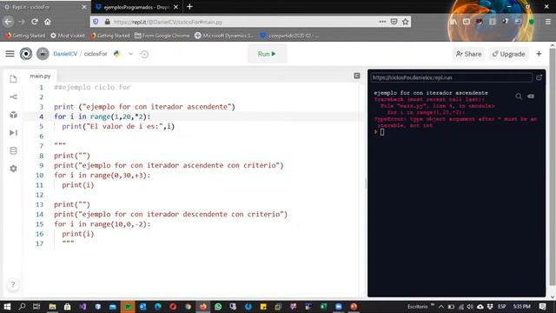556x313 pixels.
Task: Search the console output
Action: (x=519, y=97)
